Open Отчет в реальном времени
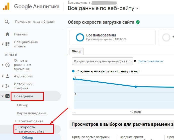Image resolution: width=174 pixels, height=140 pixels. point(22,65)
